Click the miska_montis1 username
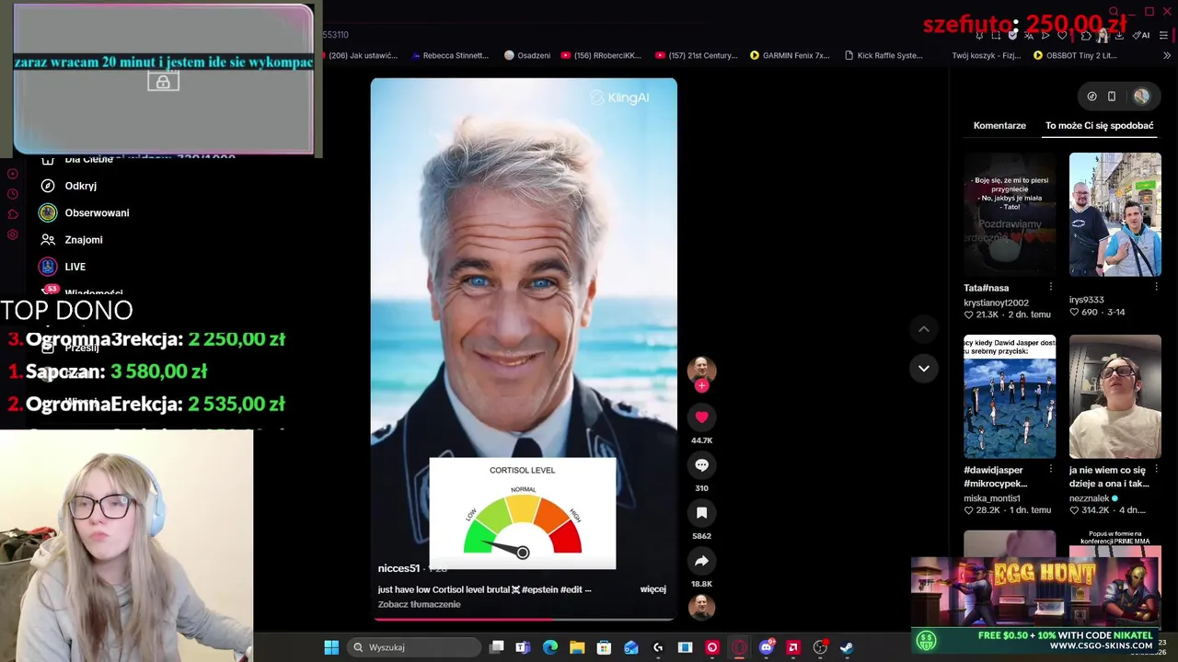The height and width of the screenshot is (662, 1178). [991, 498]
